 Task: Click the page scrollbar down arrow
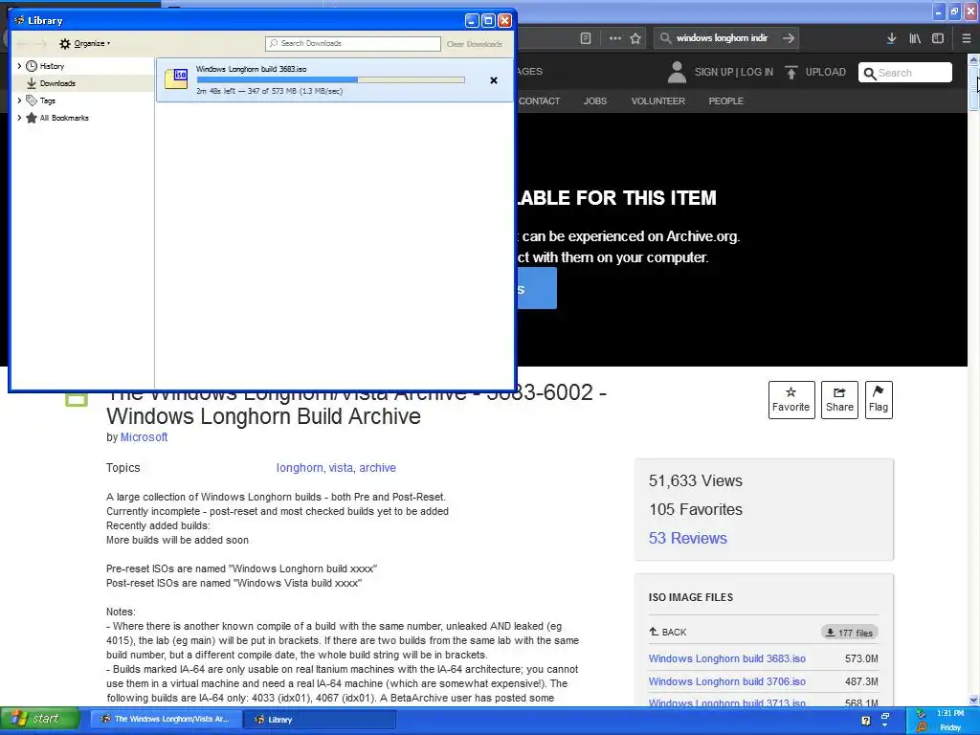point(973,700)
